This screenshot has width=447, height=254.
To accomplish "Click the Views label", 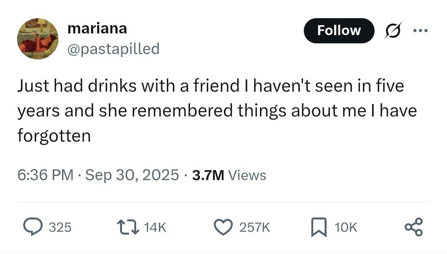I will (x=247, y=175).
